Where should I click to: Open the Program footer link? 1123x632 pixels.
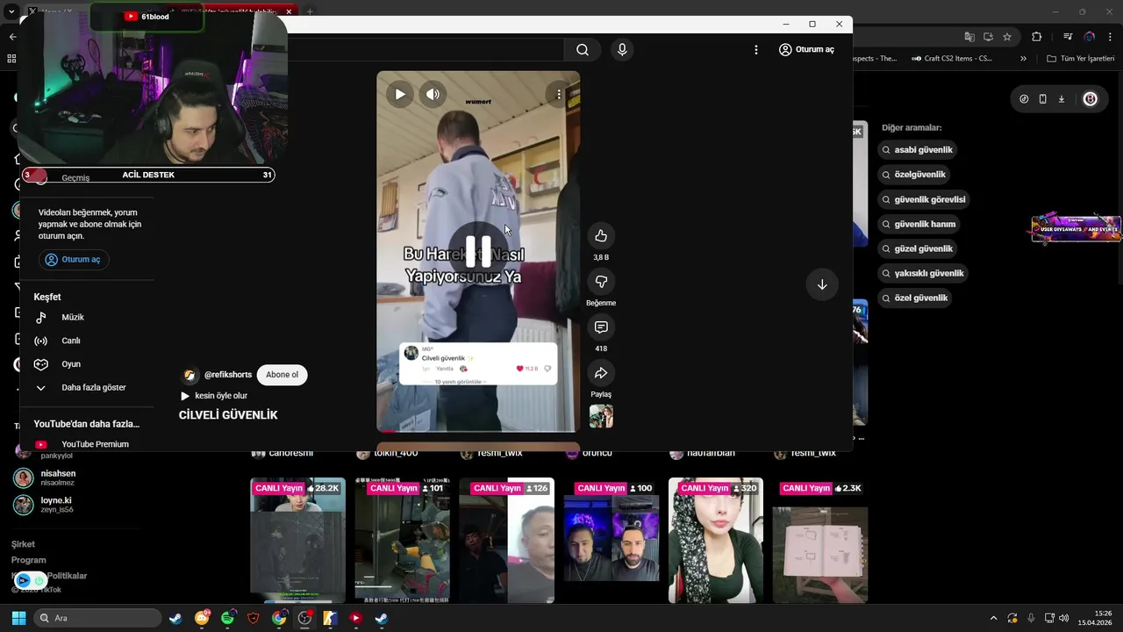[29, 560]
